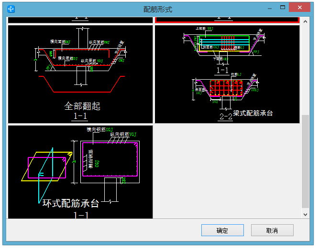Select the red-highlighted thumbnail at top right
The width and height of the screenshot is (319, 250).
click(227, 20)
